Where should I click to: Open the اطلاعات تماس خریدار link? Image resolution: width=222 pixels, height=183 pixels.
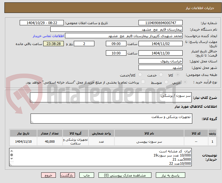click(49, 36)
